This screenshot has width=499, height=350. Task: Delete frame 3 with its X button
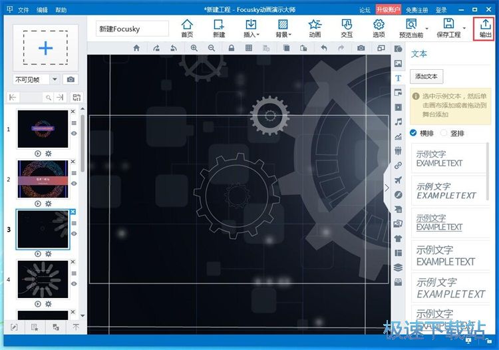[73, 212]
